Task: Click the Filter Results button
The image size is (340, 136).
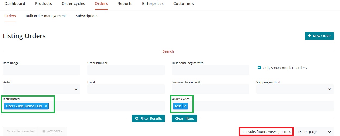Action: 148,118
